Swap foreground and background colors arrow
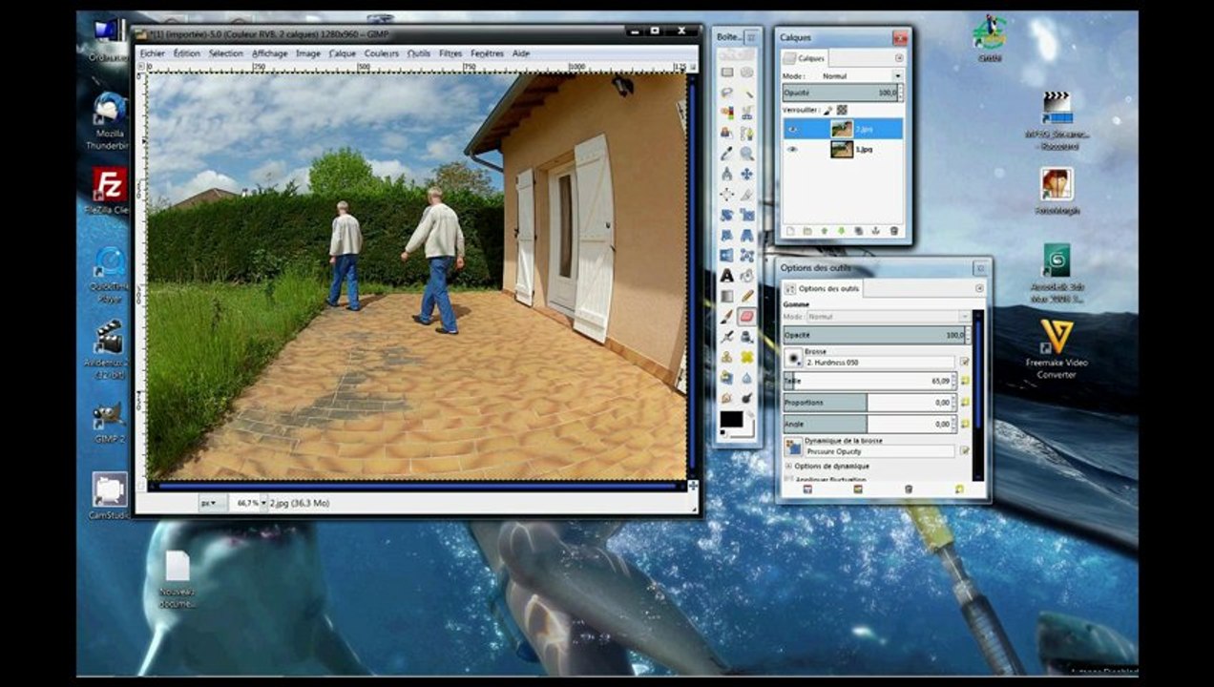This screenshot has height=687, width=1214. [x=750, y=414]
